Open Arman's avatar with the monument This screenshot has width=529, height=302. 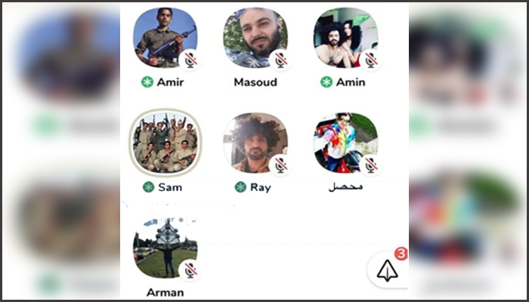165,248
